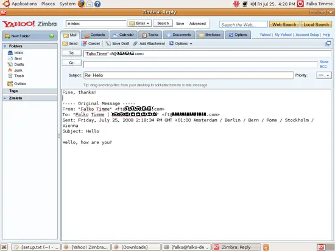
Task: Switch to the Documents tab
Action: point(178,35)
